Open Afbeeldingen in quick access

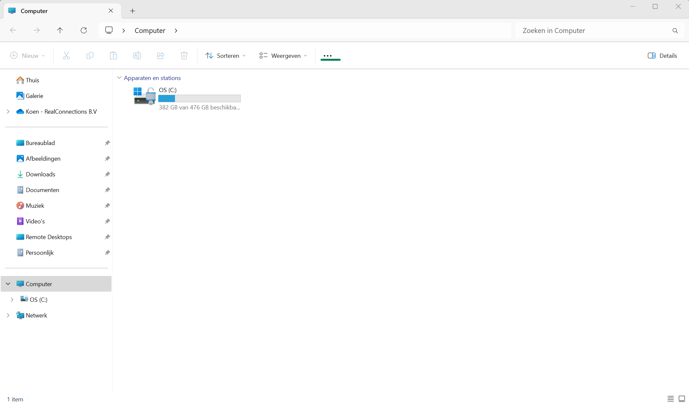click(43, 159)
